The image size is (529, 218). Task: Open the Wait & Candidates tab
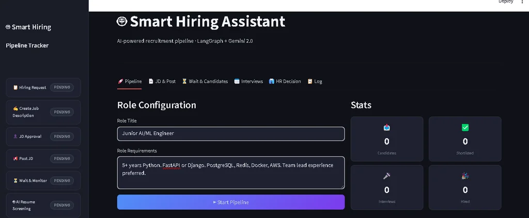(x=205, y=81)
